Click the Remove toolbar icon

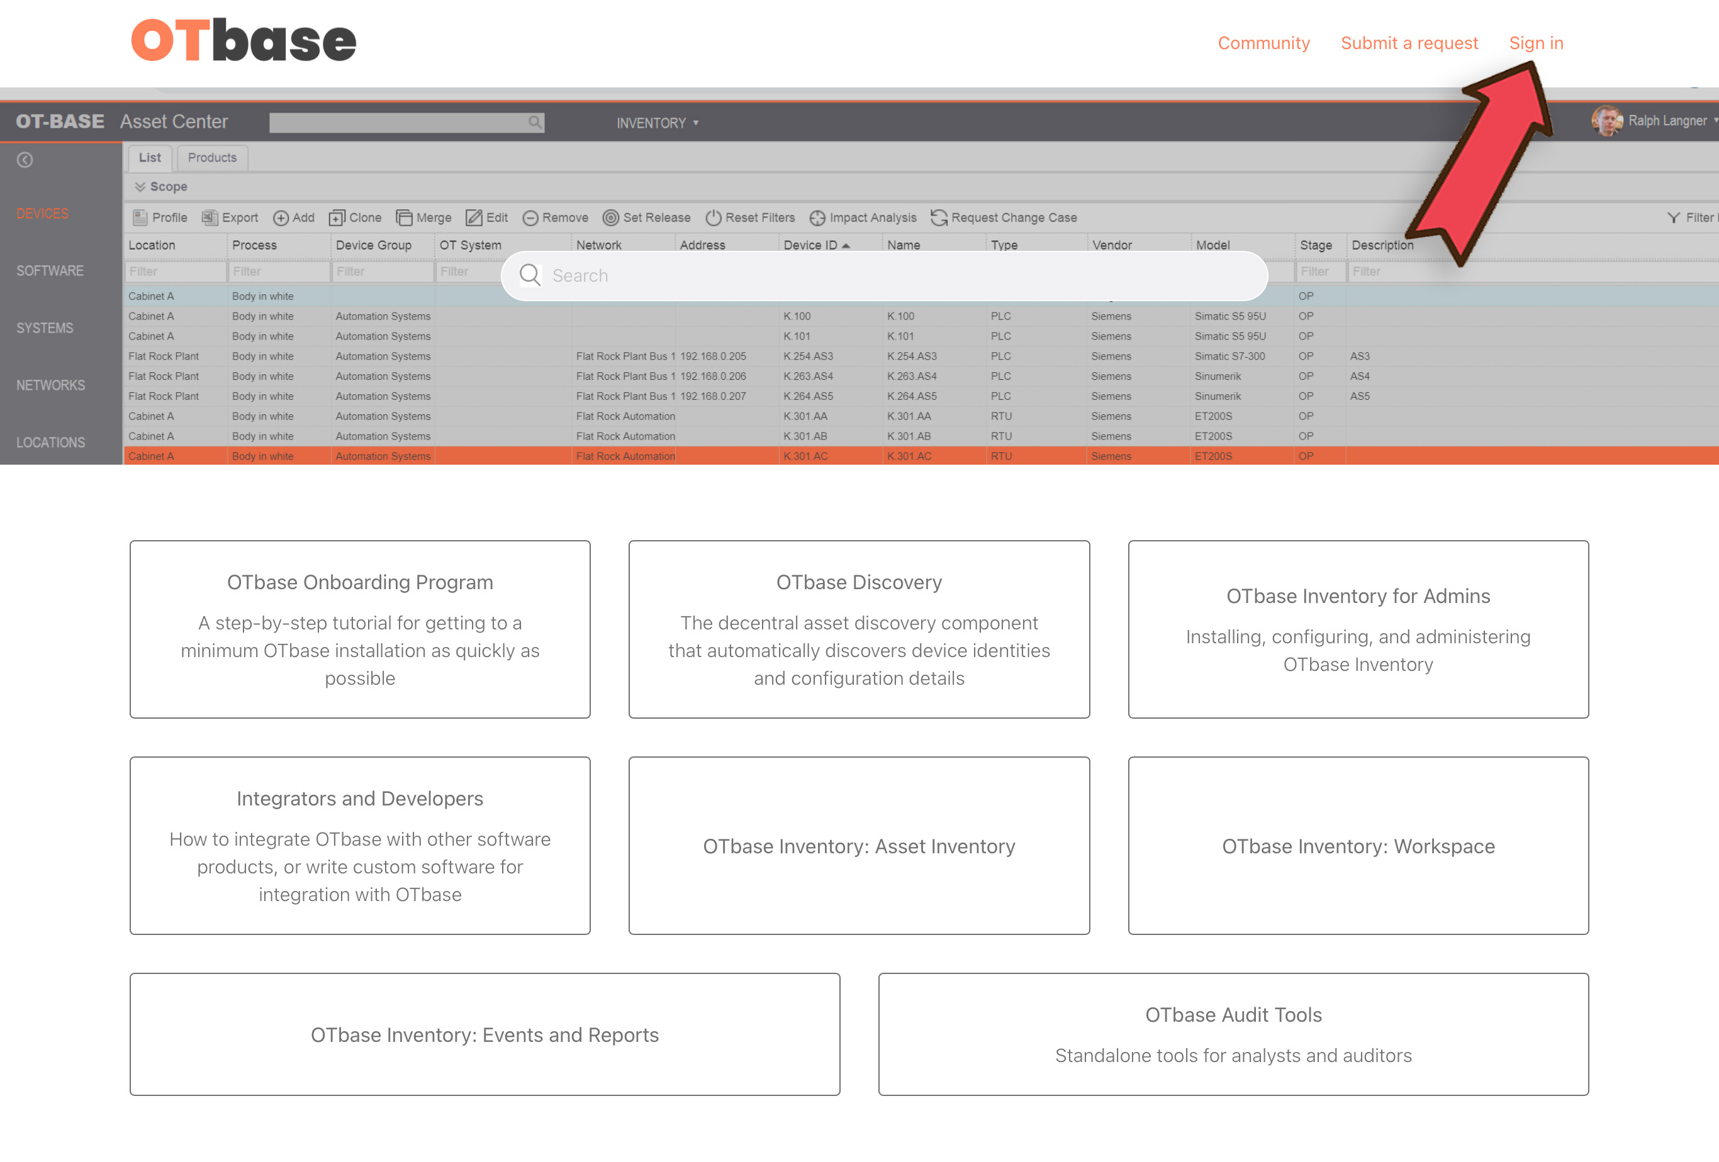click(530, 218)
